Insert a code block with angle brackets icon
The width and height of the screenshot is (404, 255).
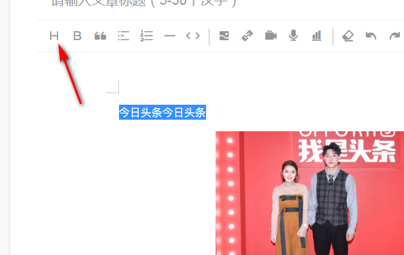coord(192,36)
